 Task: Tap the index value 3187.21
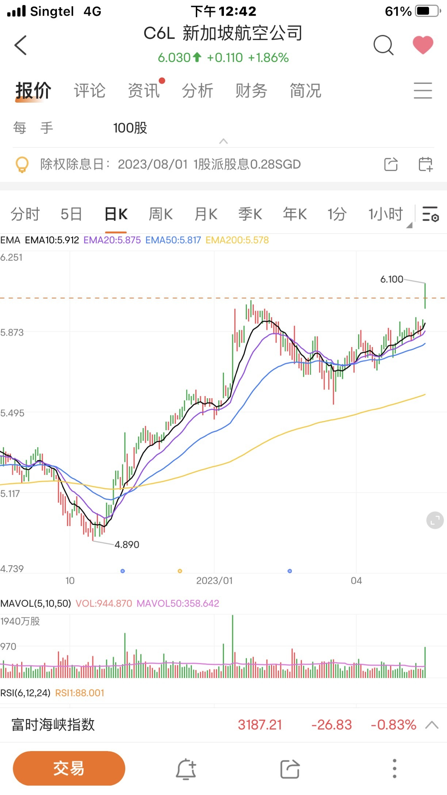pos(260,725)
